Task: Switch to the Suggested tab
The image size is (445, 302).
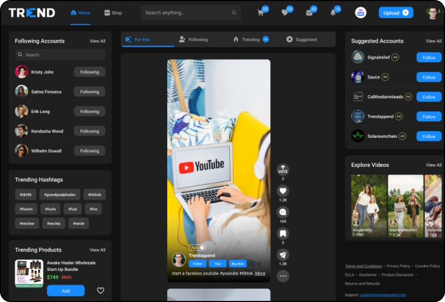Action: (302, 40)
